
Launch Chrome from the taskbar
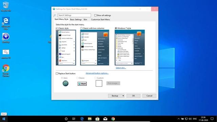pos(113,119)
